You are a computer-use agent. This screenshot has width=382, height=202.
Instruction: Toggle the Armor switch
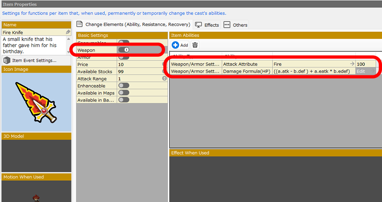tap(124, 57)
